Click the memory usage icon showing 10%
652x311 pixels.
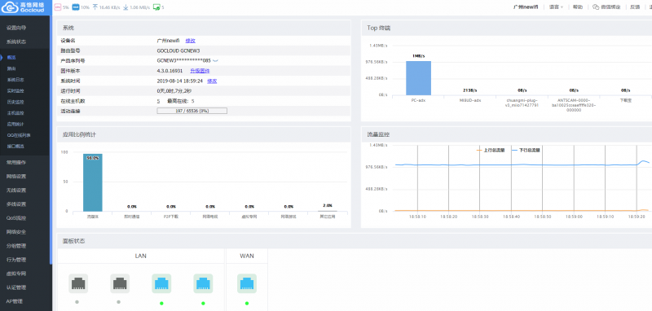pos(75,7)
